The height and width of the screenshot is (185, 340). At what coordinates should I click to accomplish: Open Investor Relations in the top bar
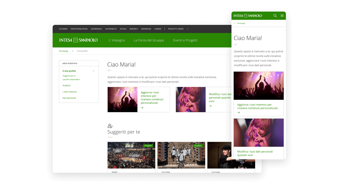click(79, 29)
